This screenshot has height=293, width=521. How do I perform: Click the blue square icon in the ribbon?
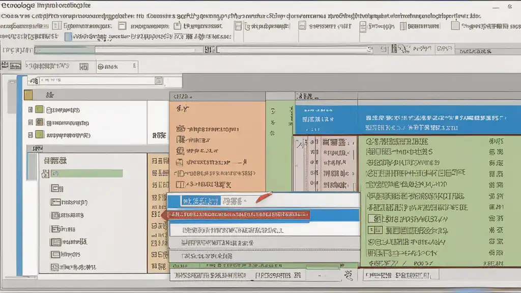(x=68, y=37)
